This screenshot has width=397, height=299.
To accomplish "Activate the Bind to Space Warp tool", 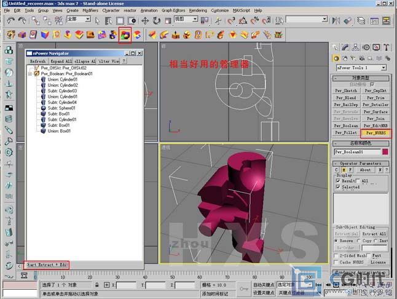I will coord(58,20).
